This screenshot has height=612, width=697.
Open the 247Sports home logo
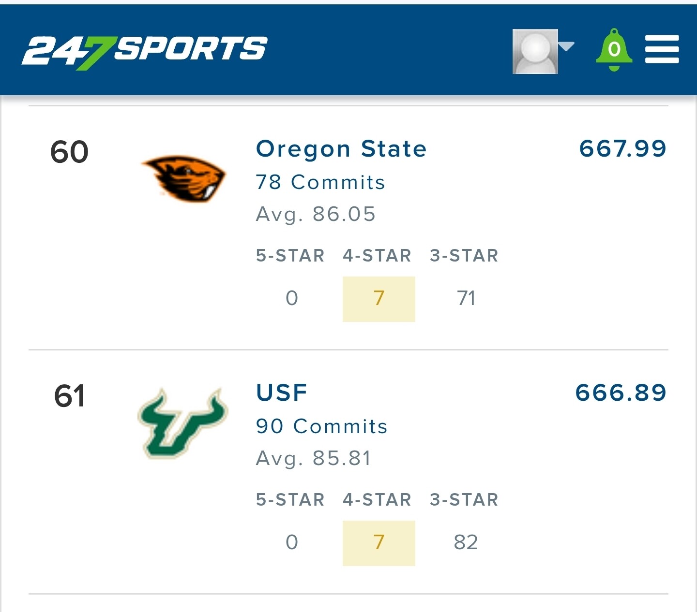click(x=144, y=51)
